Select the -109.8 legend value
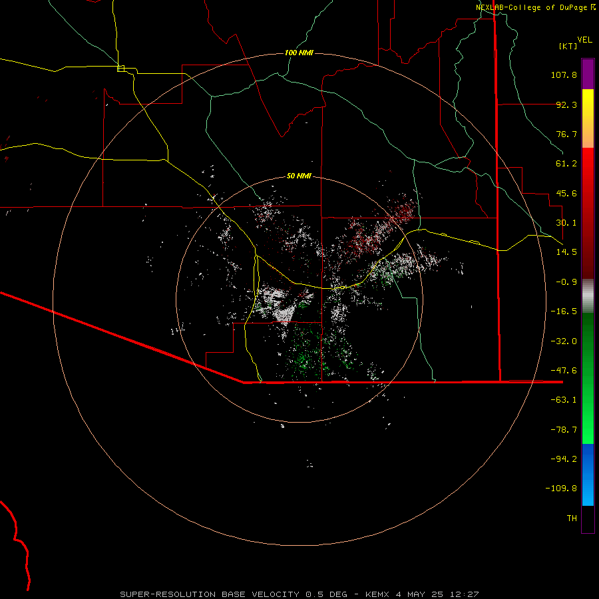The width and height of the screenshot is (599, 599). click(561, 489)
